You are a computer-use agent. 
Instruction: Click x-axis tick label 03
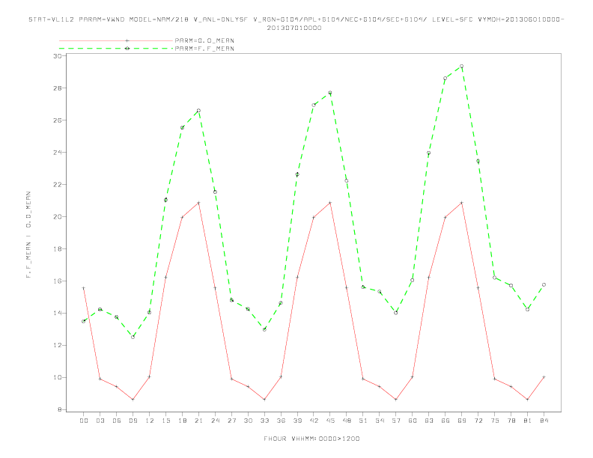(x=100, y=421)
